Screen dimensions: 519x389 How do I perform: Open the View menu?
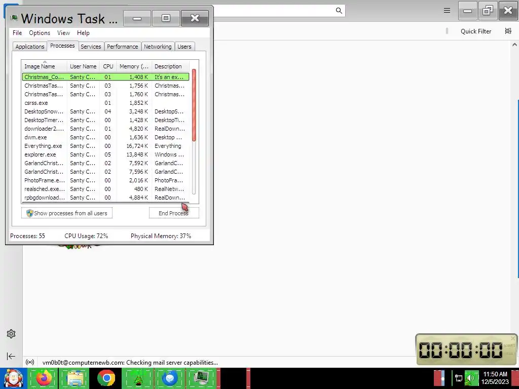pyautogui.click(x=63, y=33)
